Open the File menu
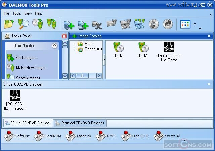The width and height of the screenshot is (215, 151). coord(6,13)
